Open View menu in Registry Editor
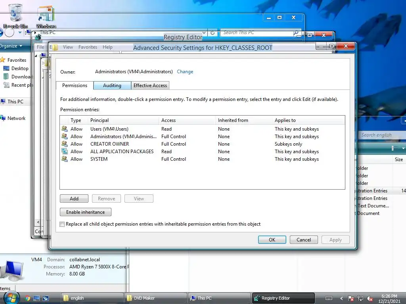Screen dimensions: 406x304 pyautogui.click(x=68, y=47)
